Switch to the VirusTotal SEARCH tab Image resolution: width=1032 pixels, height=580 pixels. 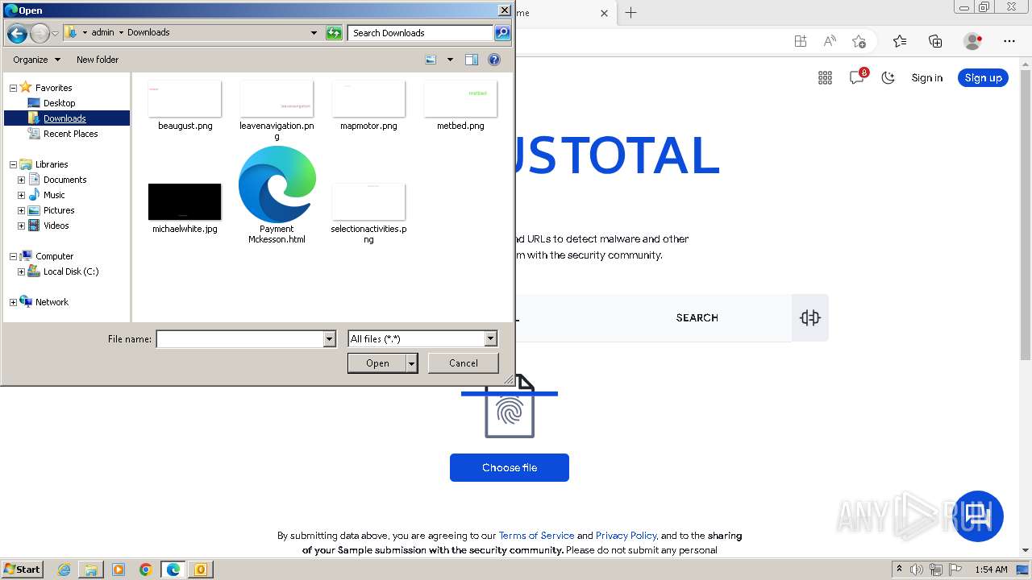coord(697,318)
